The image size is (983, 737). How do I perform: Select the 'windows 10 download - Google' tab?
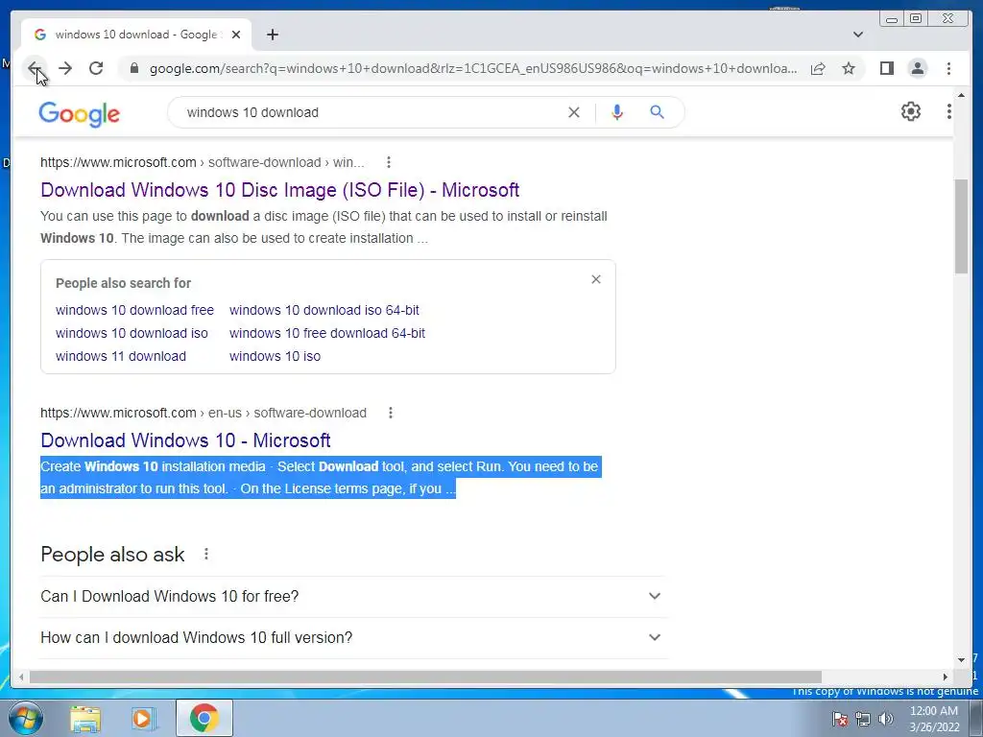136,35
